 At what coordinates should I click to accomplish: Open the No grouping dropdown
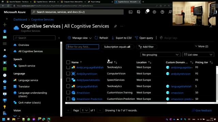click(160, 55)
